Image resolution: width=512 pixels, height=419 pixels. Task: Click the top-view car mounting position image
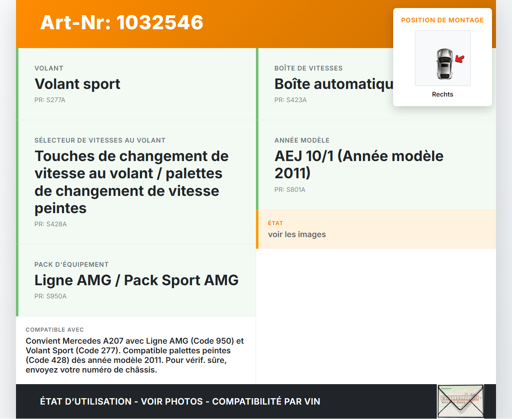pyautogui.click(x=444, y=63)
